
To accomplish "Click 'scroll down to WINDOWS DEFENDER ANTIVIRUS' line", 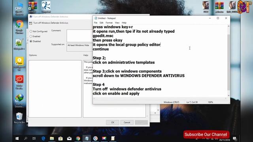I will coord(139,76).
